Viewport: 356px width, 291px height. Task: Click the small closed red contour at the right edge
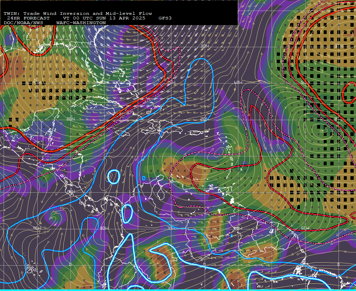[x=349, y=93]
